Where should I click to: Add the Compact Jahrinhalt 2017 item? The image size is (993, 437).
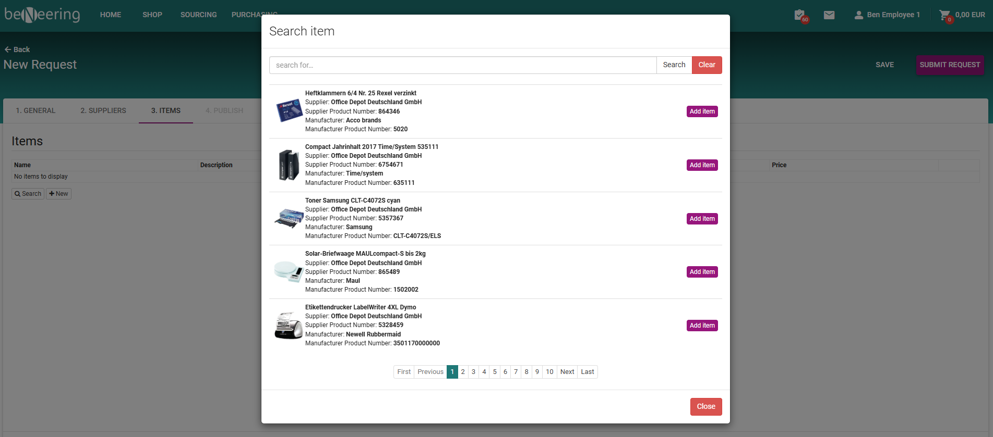coord(702,165)
